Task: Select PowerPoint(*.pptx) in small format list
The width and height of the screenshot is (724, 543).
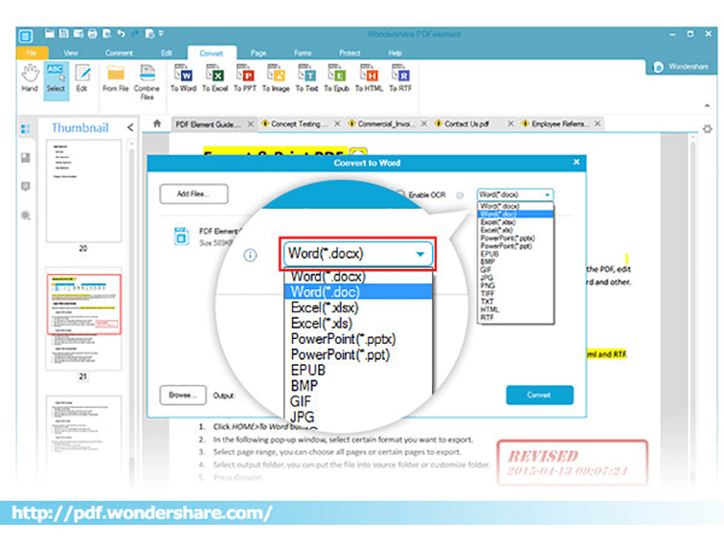Action: [x=515, y=238]
